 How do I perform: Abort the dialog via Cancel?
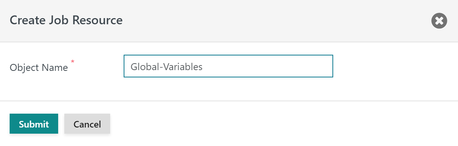[x=87, y=124]
